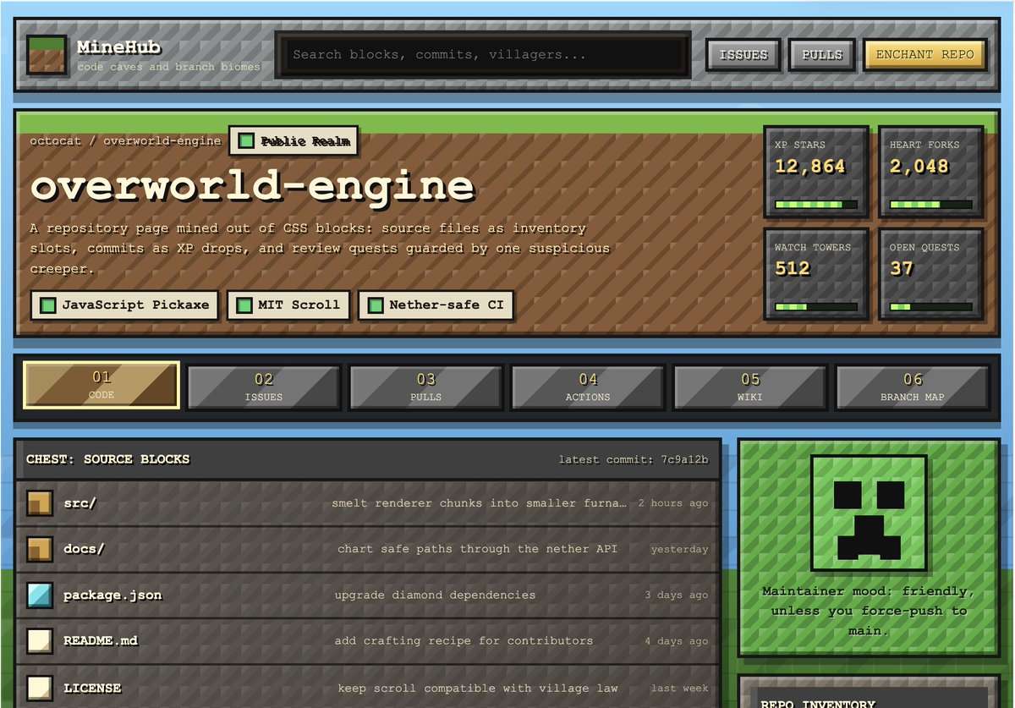1015x708 pixels.
Task: Click the XP Stars progress bar
Action: [x=816, y=204]
